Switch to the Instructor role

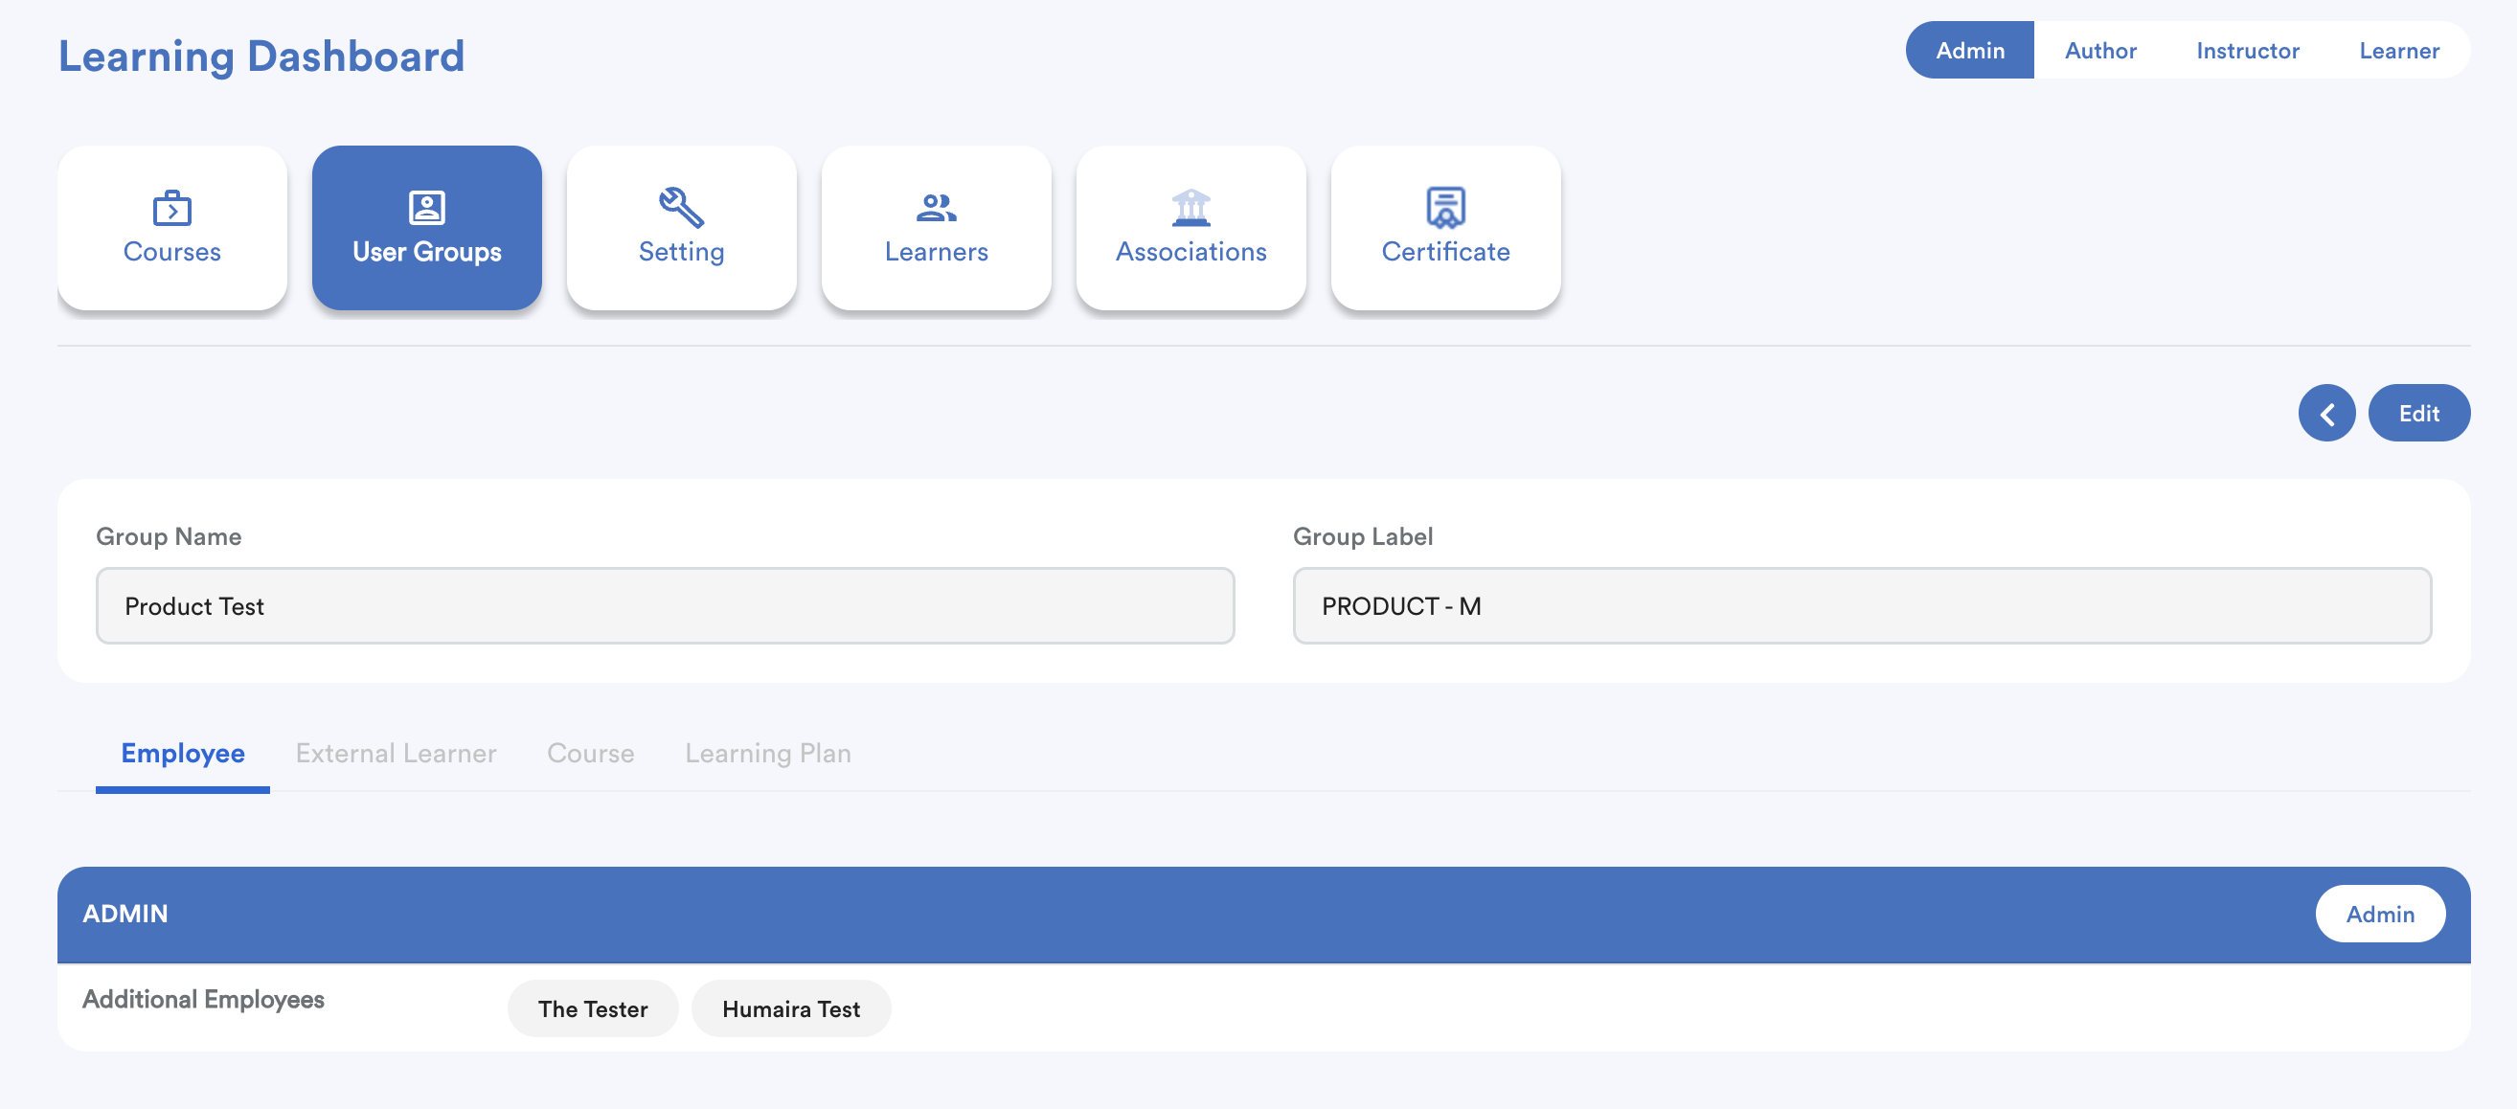click(2246, 51)
